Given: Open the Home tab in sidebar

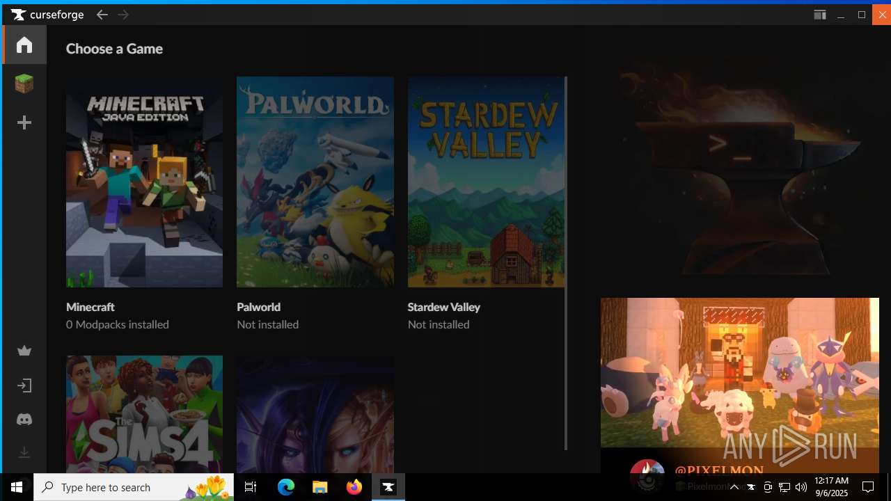Looking at the screenshot, I should 24,45.
